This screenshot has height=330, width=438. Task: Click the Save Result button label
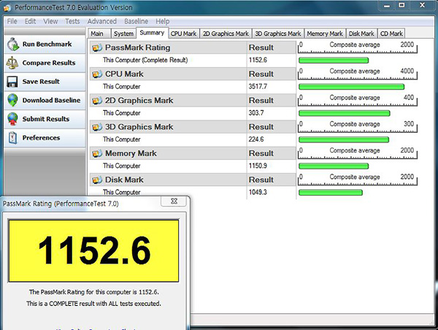click(x=41, y=82)
